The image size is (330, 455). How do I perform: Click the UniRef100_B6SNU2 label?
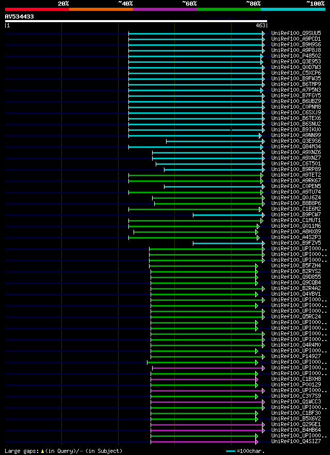point(296,124)
